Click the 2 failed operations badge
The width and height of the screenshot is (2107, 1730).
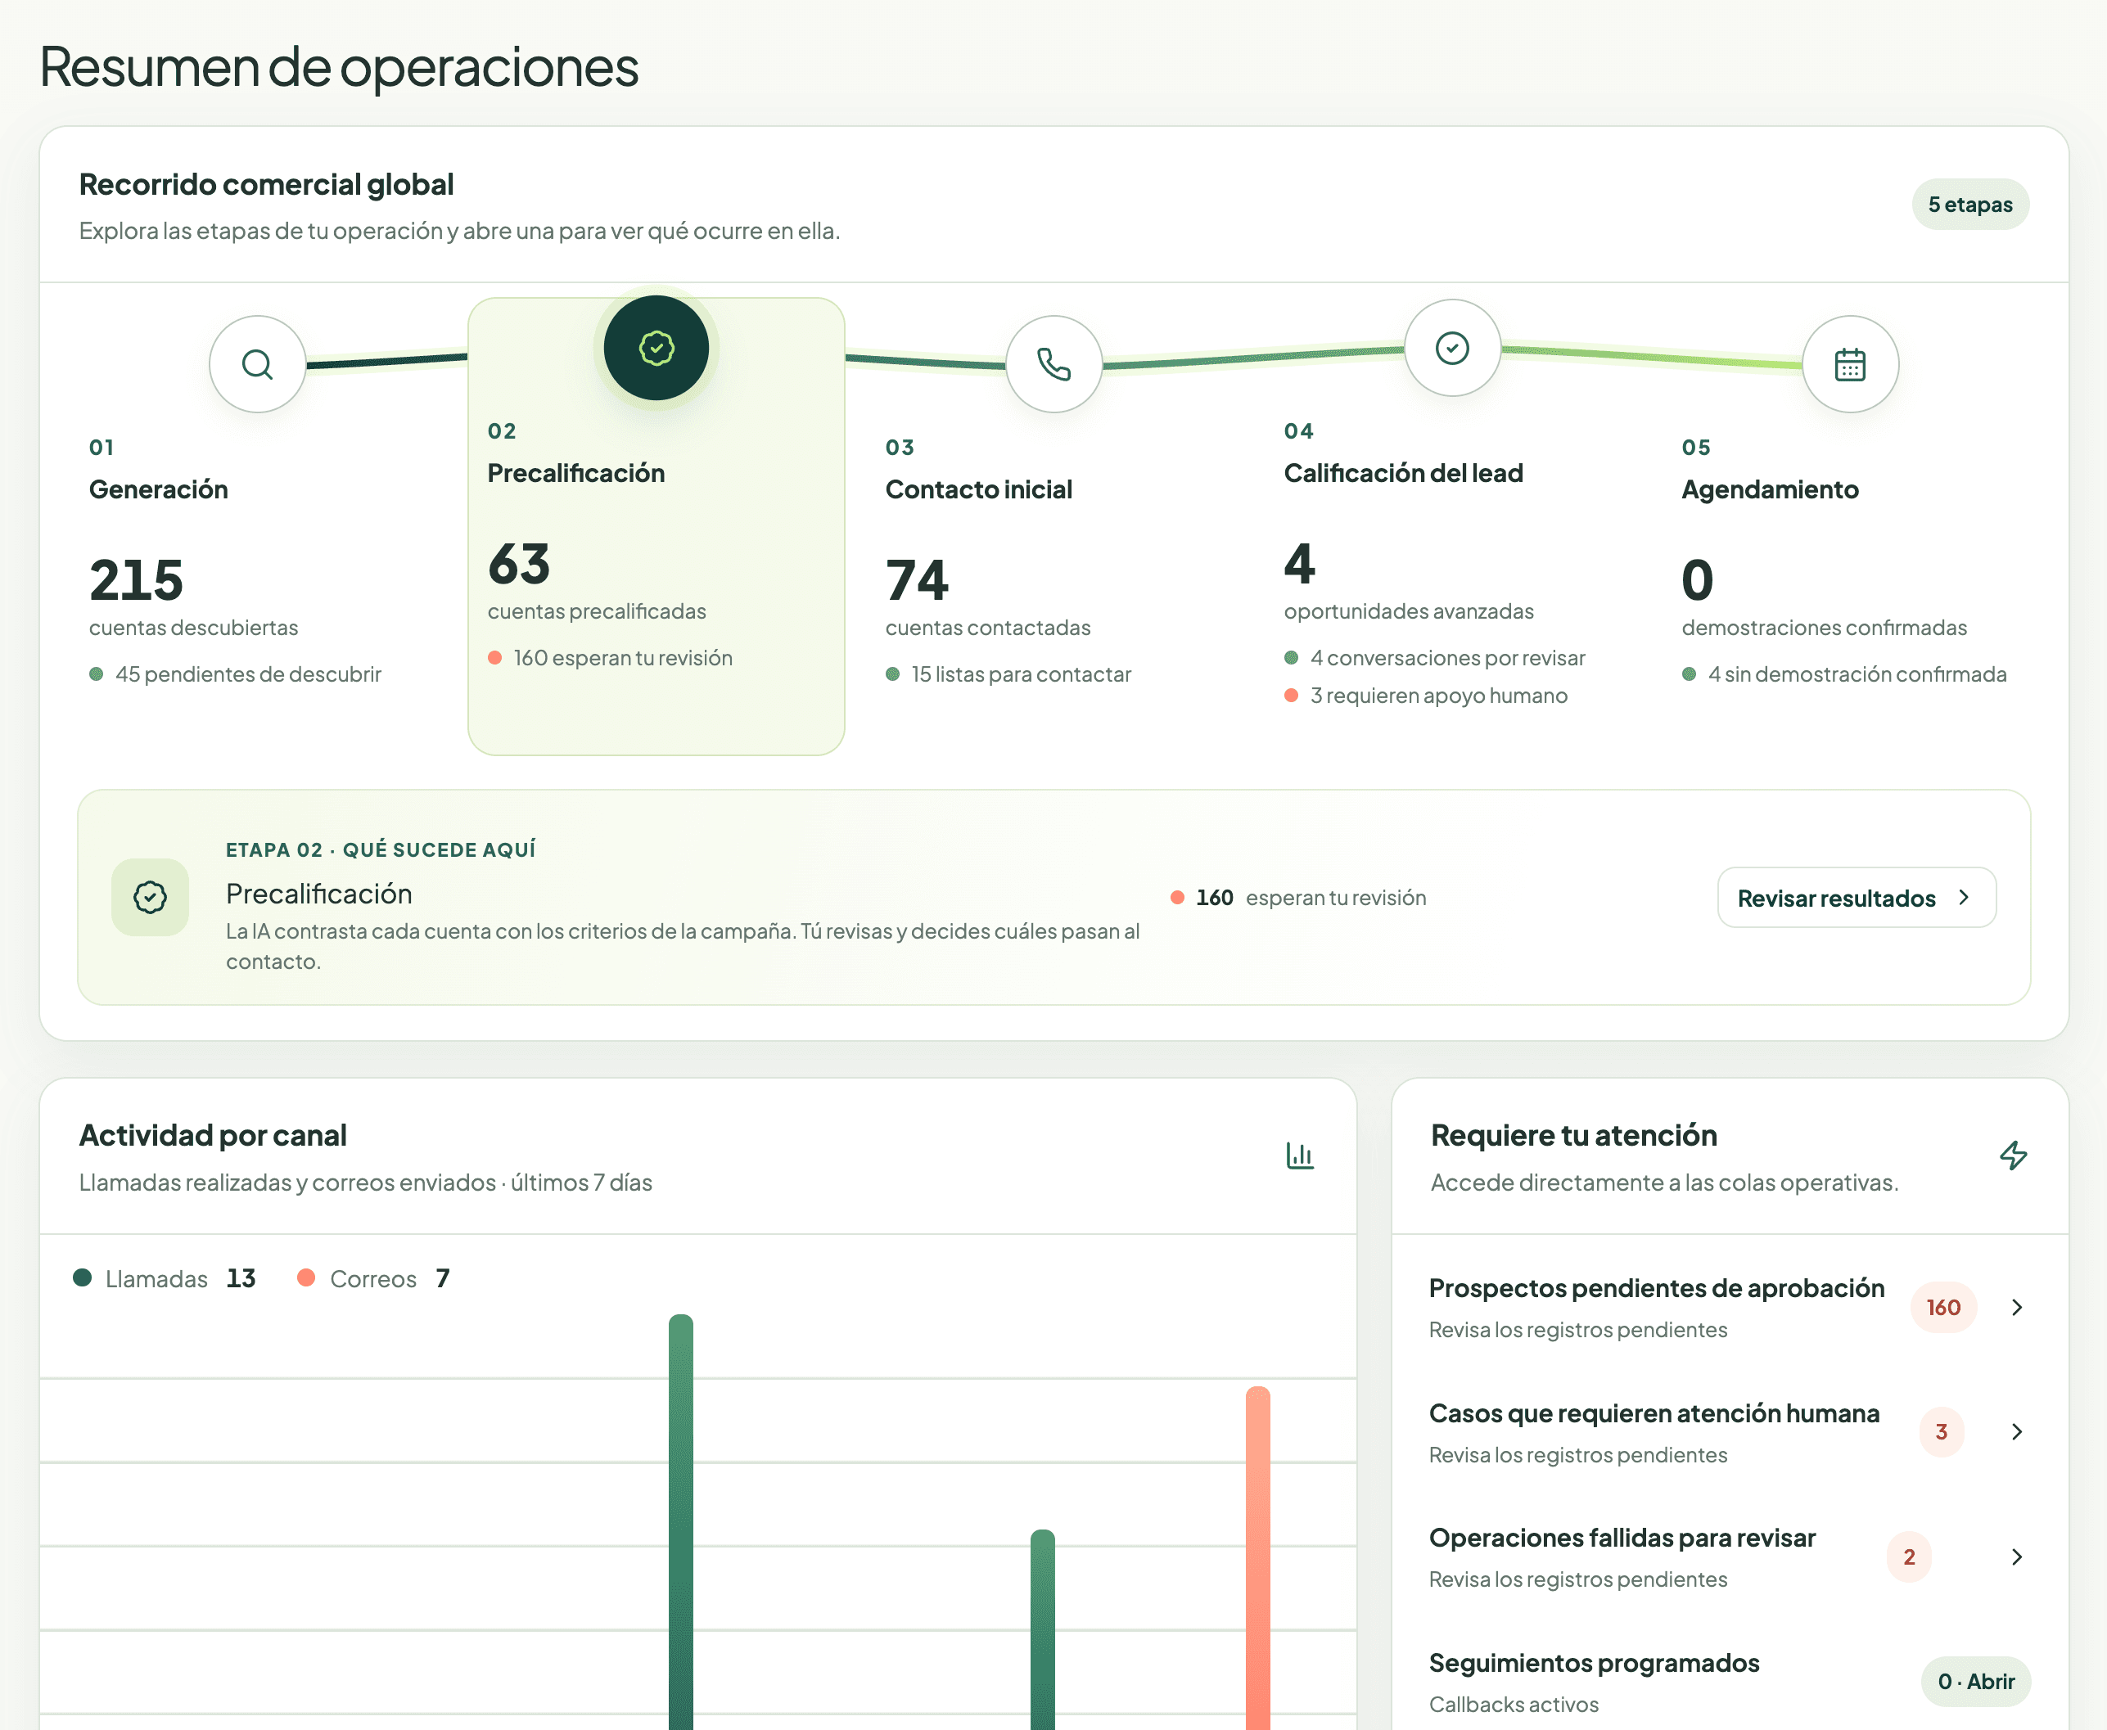[x=1909, y=1557]
